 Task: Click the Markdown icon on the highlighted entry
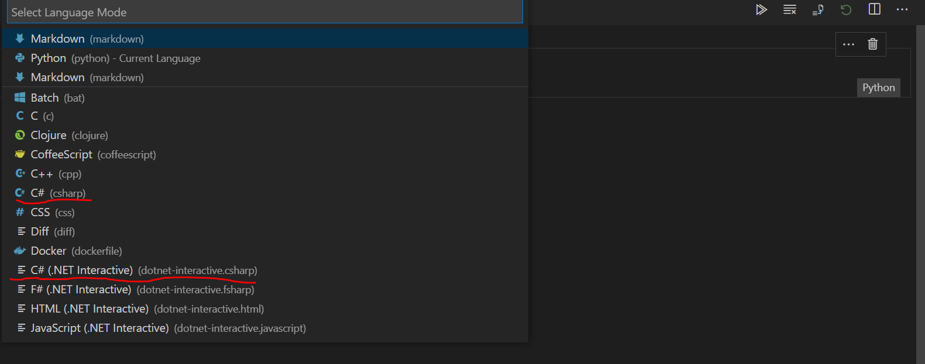[x=19, y=39]
